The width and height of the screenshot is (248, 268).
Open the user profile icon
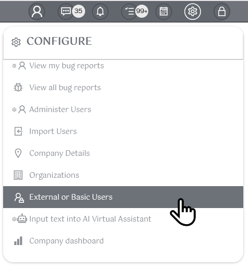pyautogui.click(x=37, y=11)
